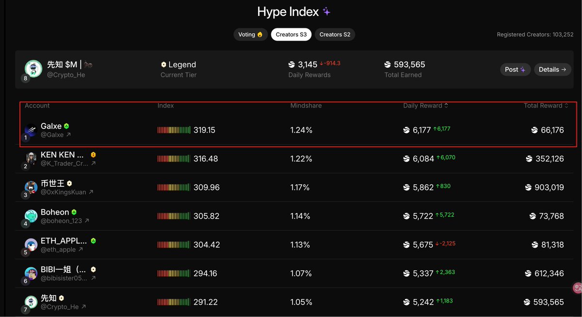The width and height of the screenshot is (582, 317).
Task: Click the @eth_apple handle
Action: click(58, 249)
